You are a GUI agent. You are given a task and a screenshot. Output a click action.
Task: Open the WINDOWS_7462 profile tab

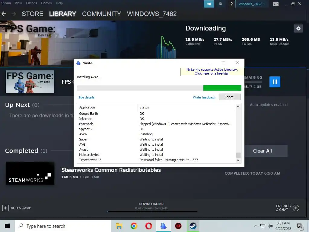pos(152,14)
